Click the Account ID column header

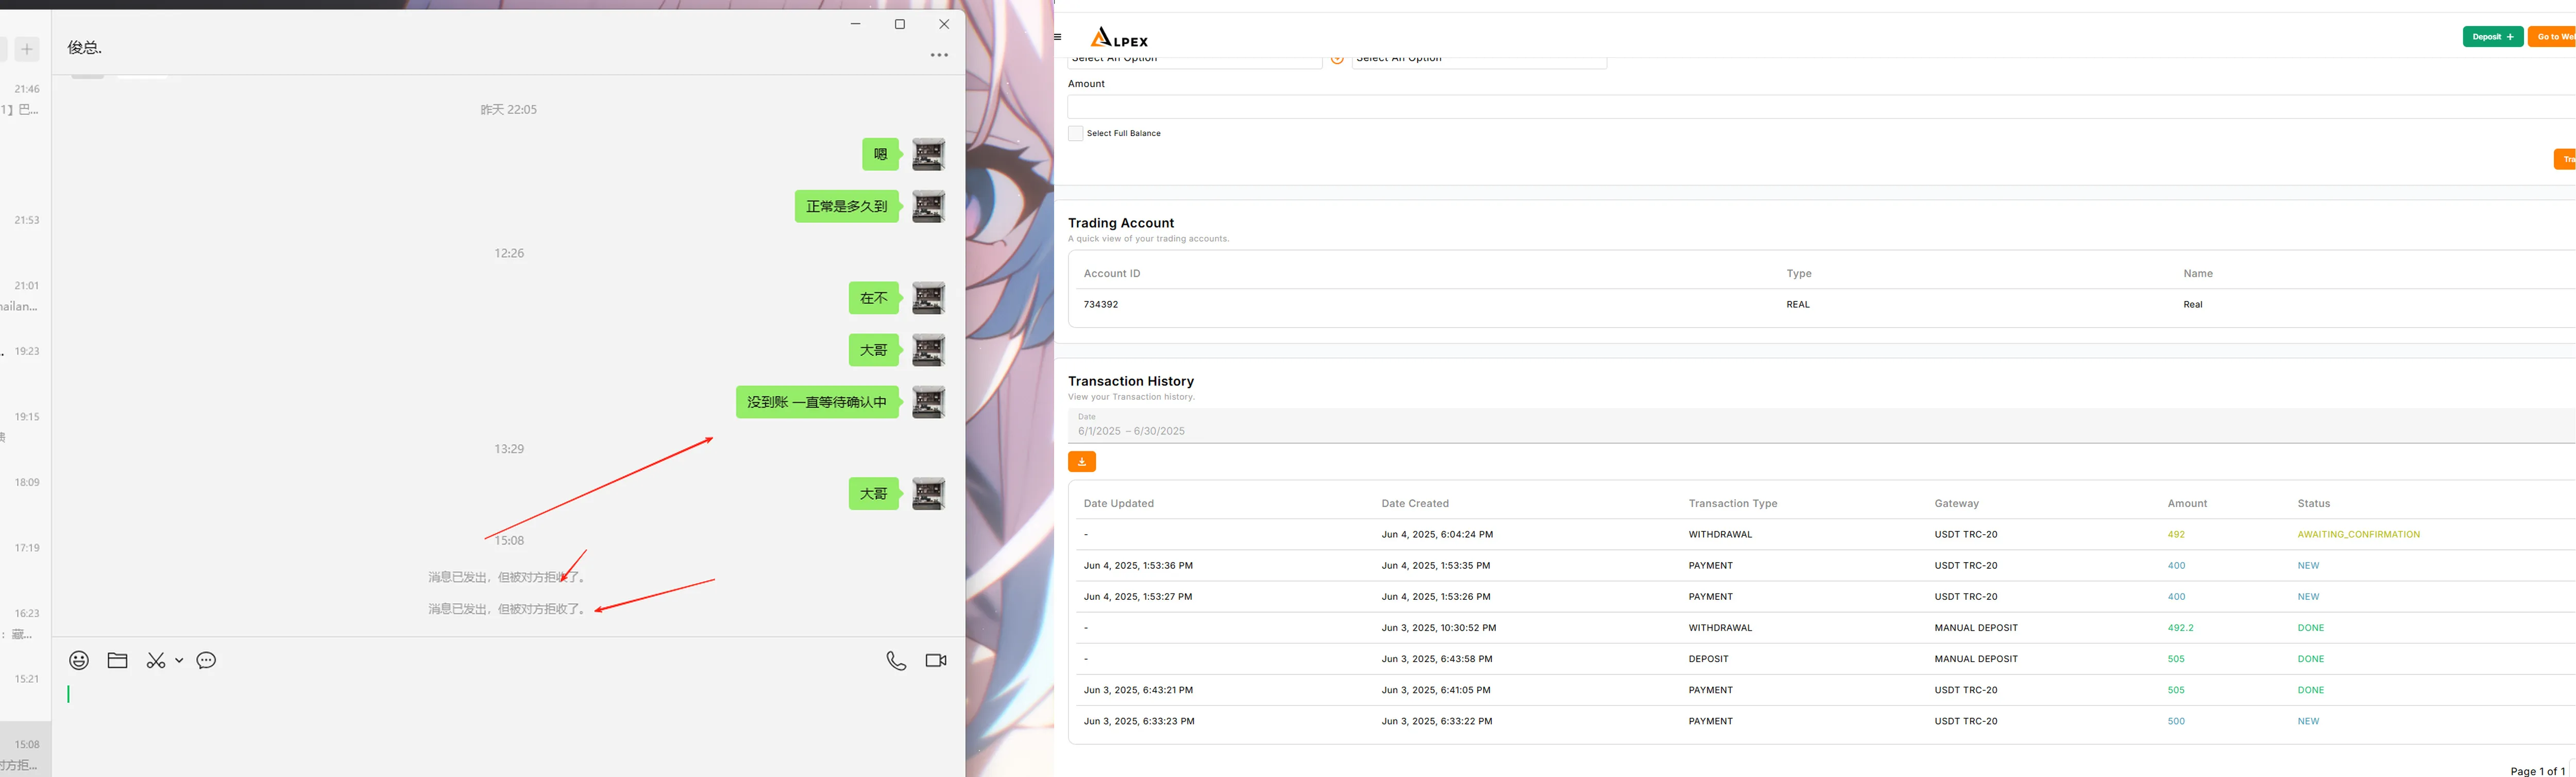click(x=1112, y=273)
